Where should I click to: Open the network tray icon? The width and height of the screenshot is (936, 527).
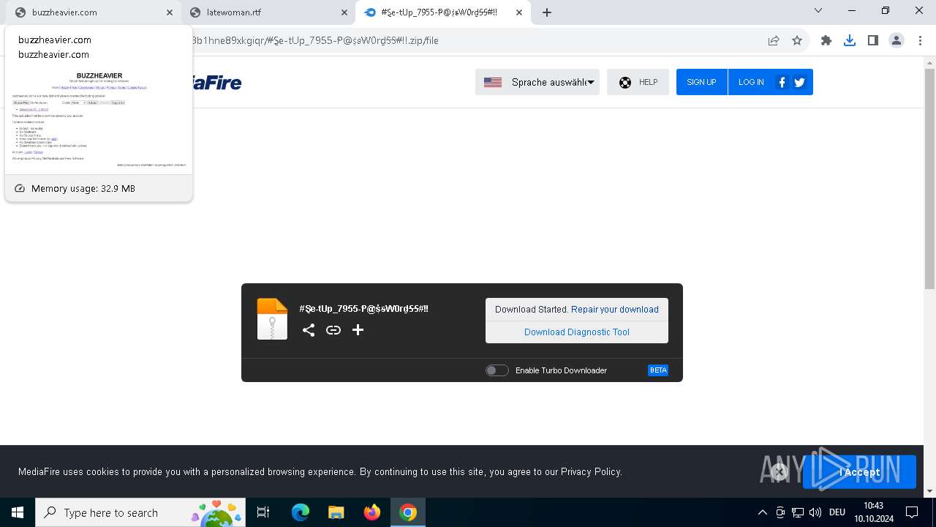pyautogui.click(x=798, y=512)
